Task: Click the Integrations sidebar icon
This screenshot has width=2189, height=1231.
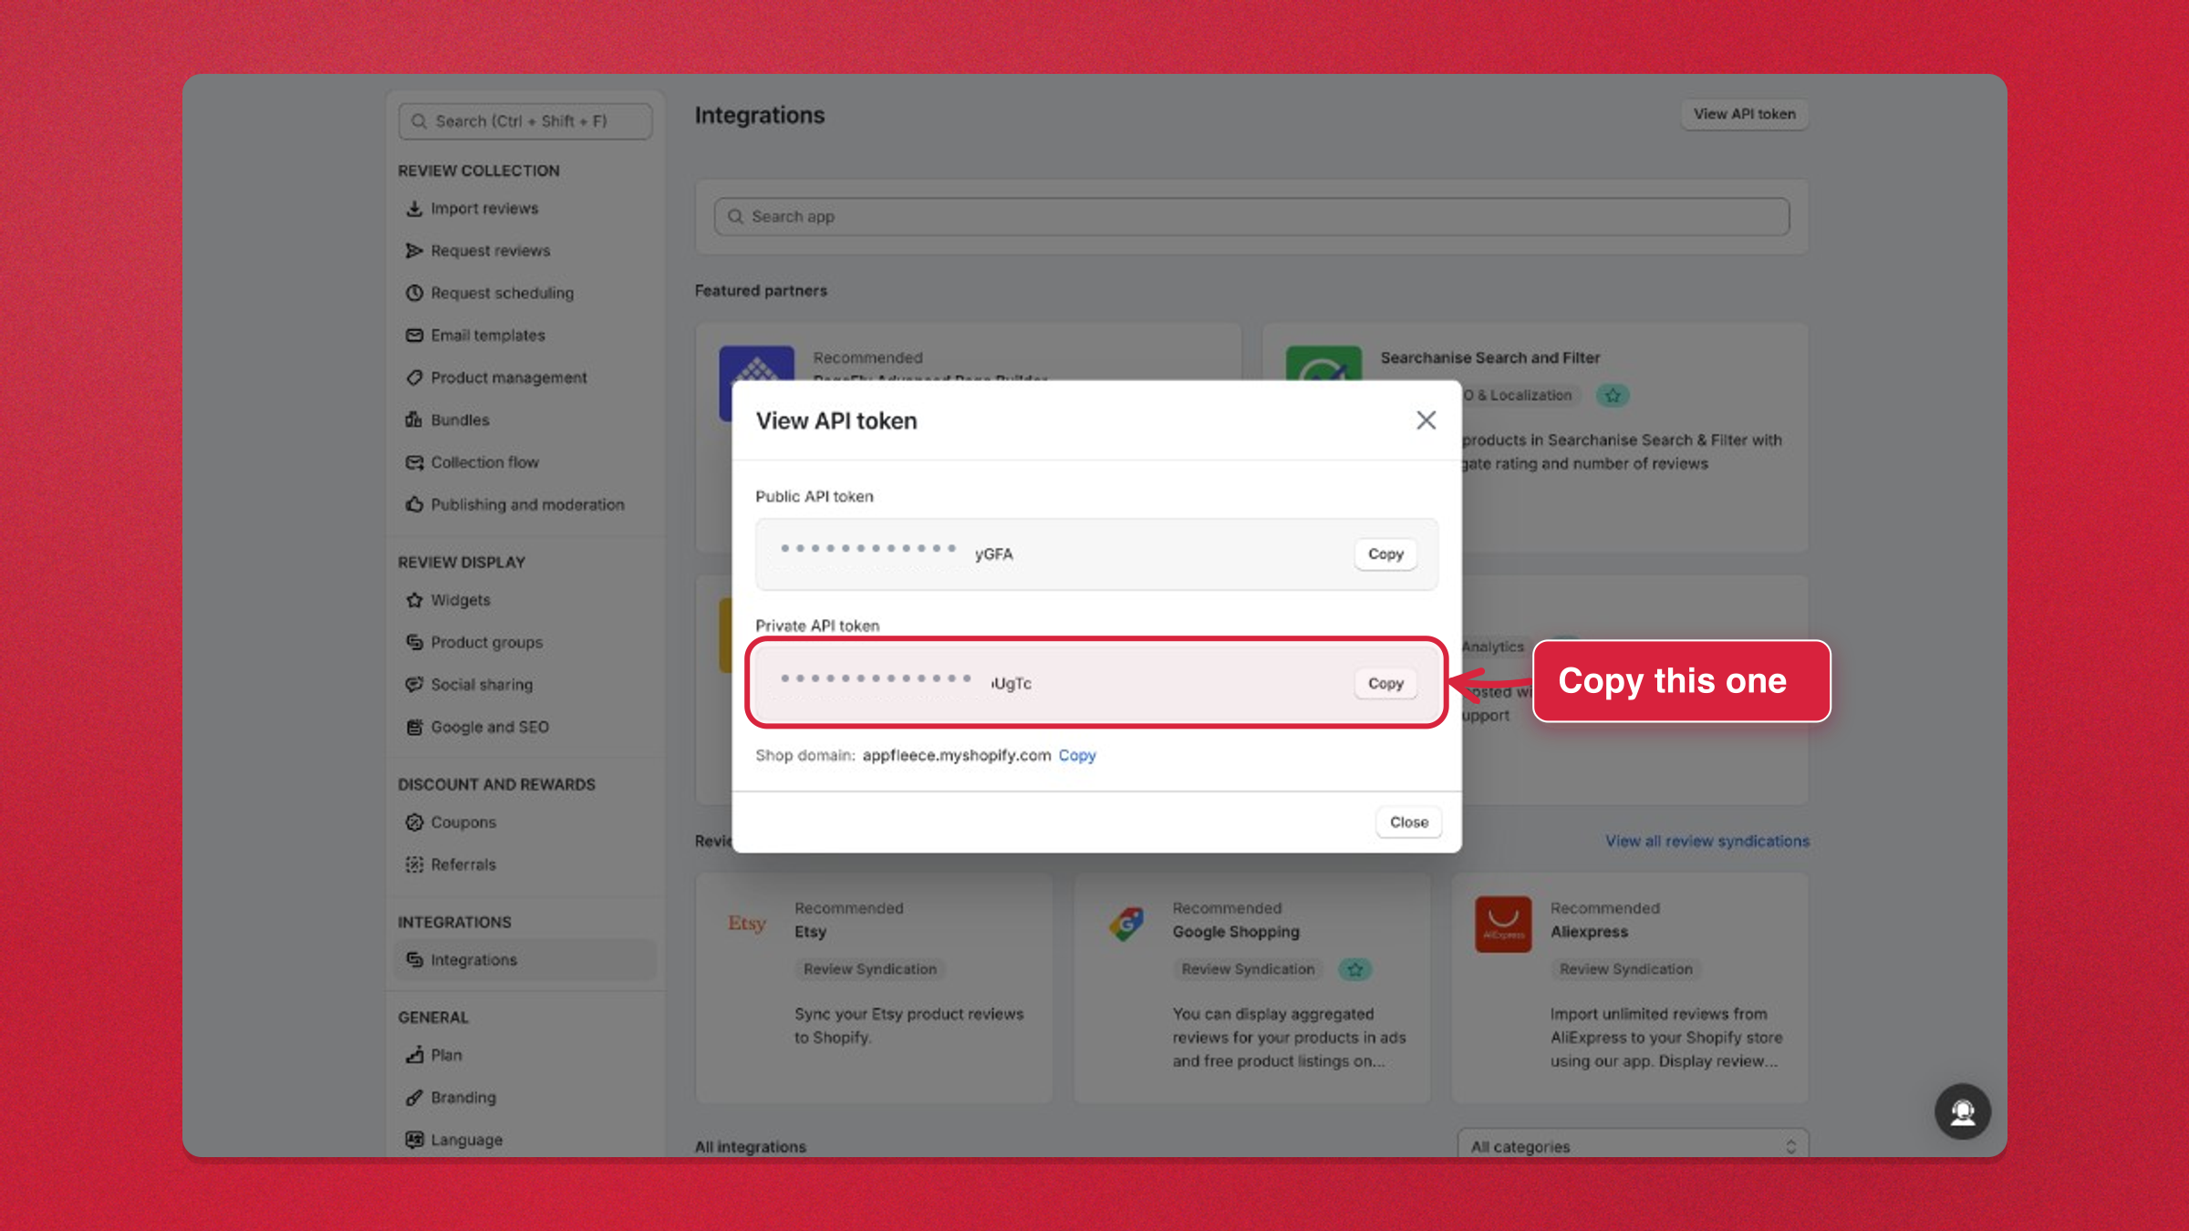Action: click(414, 960)
